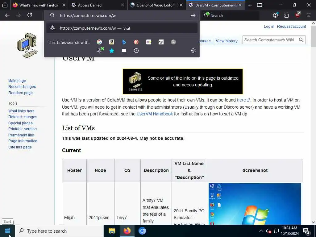Click the wiki search magnifier button
The height and width of the screenshot is (237, 316).
click(x=301, y=40)
